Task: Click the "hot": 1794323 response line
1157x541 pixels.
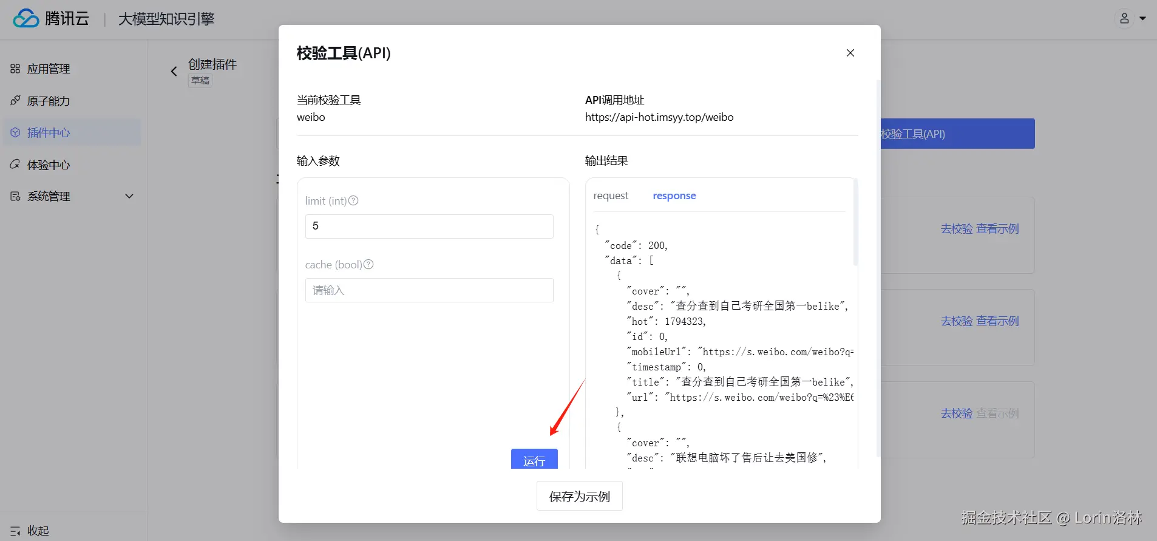Action: click(x=667, y=321)
